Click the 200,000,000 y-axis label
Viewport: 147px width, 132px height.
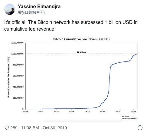(18, 98)
